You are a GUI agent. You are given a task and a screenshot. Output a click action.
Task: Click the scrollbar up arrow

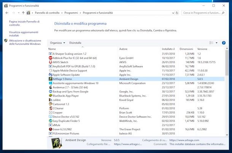(x=227, y=48)
